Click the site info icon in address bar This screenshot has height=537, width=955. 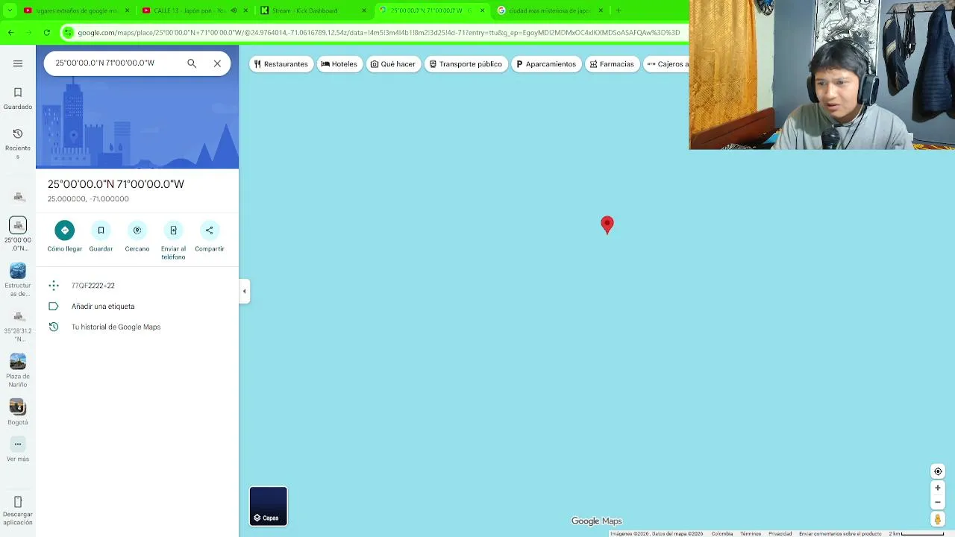tap(68, 33)
